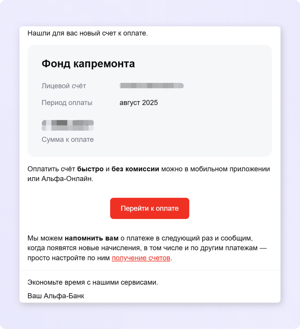
Task: Click the blurred account number value
Action: (151, 86)
